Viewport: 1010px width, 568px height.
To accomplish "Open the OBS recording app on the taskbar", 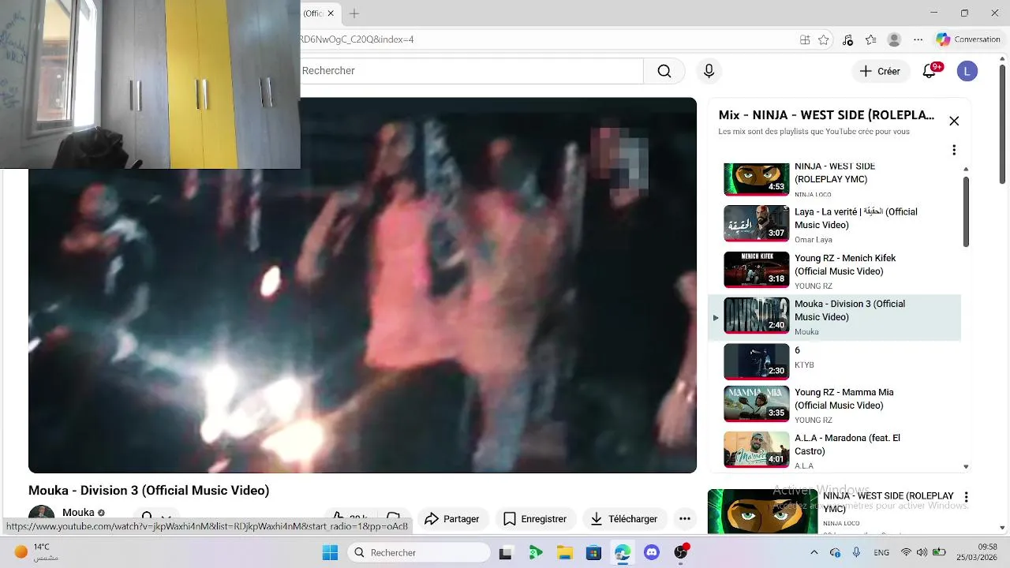I will (x=681, y=552).
